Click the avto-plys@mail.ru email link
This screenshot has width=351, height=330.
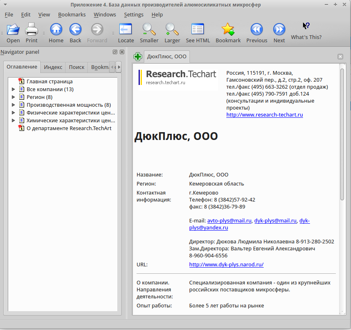(x=229, y=221)
